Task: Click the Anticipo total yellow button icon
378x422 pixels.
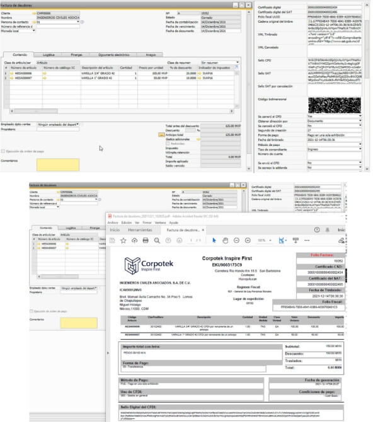Action: click(161, 135)
